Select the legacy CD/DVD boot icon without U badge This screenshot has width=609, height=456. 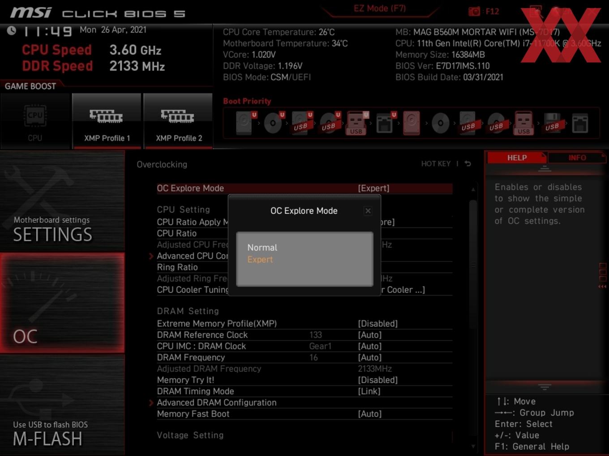click(440, 123)
